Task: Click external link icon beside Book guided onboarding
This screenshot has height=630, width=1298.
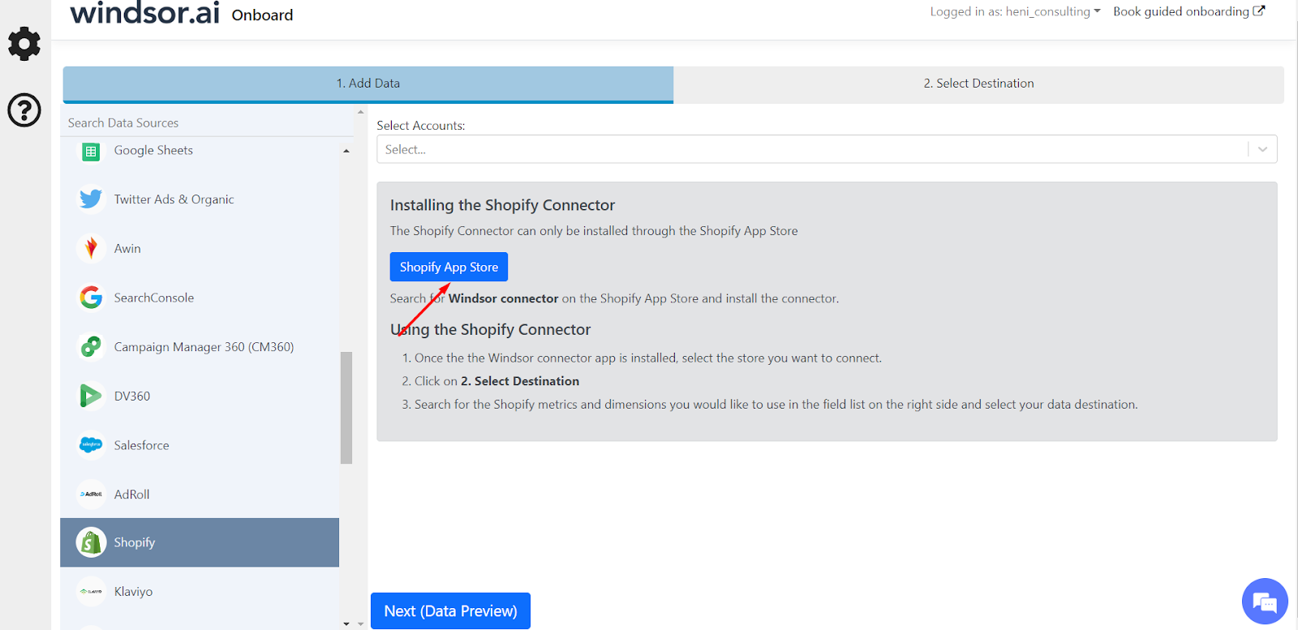Action: pyautogui.click(x=1259, y=11)
